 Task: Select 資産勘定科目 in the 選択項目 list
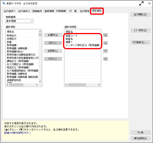[22, 80]
